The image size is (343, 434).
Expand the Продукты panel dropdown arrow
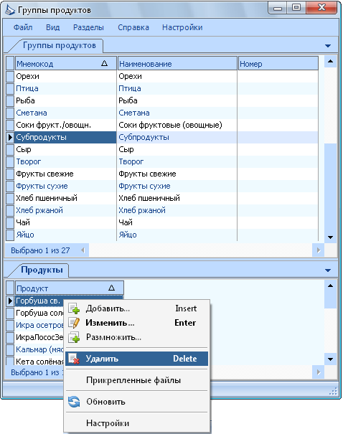(x=328, y=270)
